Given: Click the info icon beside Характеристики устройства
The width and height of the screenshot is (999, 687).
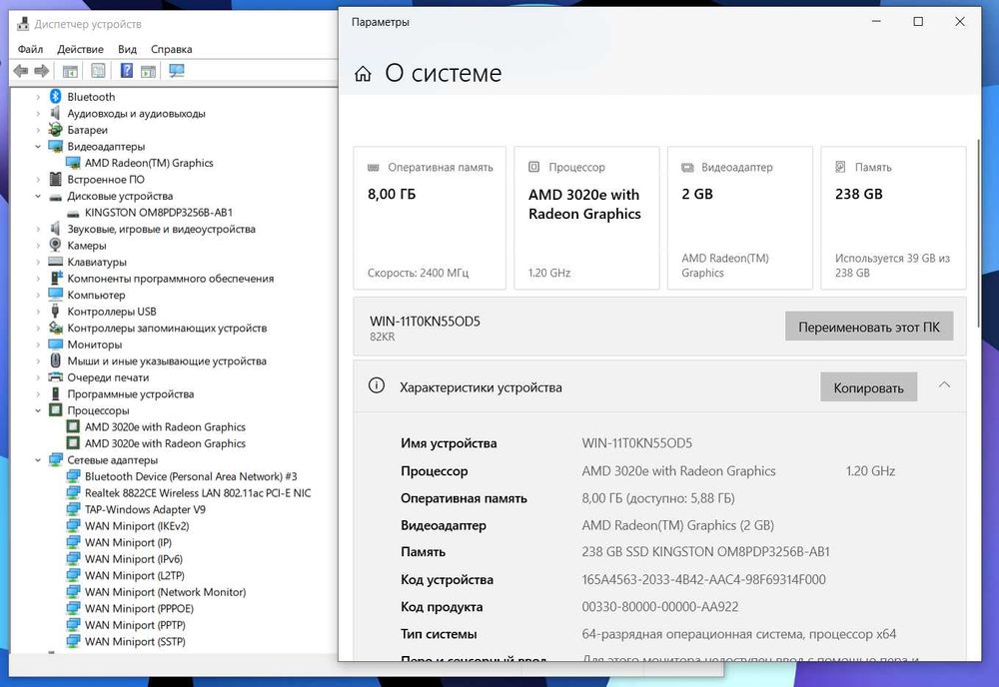Looking at the screenshot, I should 377,385.
